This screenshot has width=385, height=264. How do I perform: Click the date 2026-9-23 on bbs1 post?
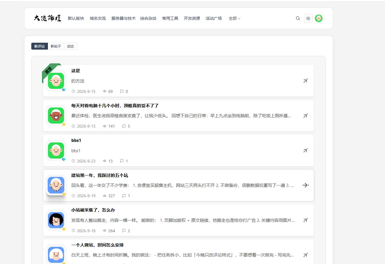pos(86,161)
